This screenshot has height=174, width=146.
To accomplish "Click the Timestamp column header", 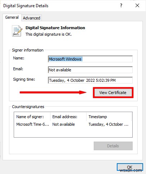I will pyautogui.click(x=109, y=117).
